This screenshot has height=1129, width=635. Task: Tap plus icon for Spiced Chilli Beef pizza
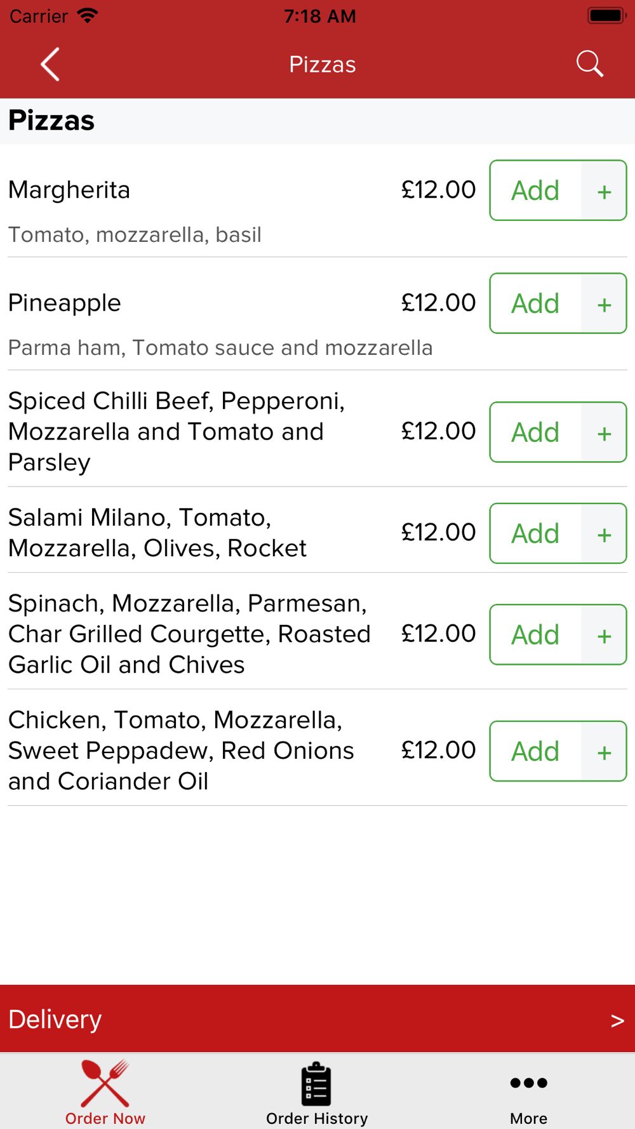(604, 432)
